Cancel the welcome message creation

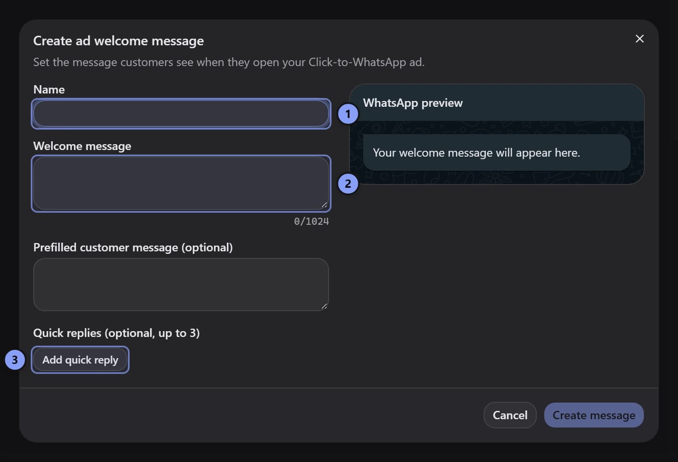click(x=510, y=415)
